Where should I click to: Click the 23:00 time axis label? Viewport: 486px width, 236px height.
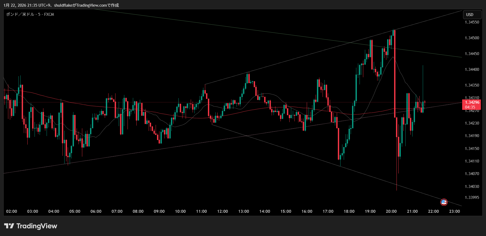(454, 211)
